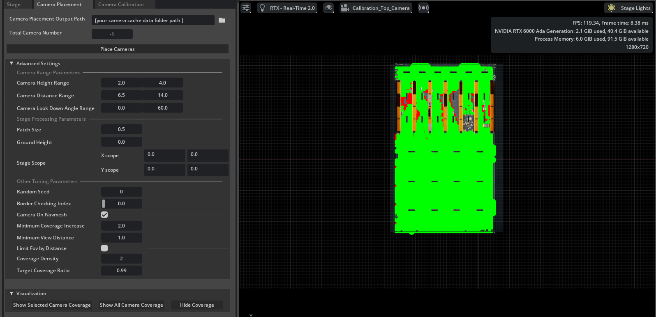This screenshot has height=317, width=656.
Task: Click Show Selected Camera Coverage button
Action: [52, 305]
